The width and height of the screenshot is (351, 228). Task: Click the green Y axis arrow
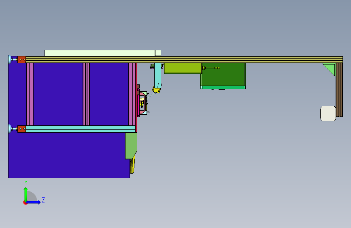(x=26, y=194)
